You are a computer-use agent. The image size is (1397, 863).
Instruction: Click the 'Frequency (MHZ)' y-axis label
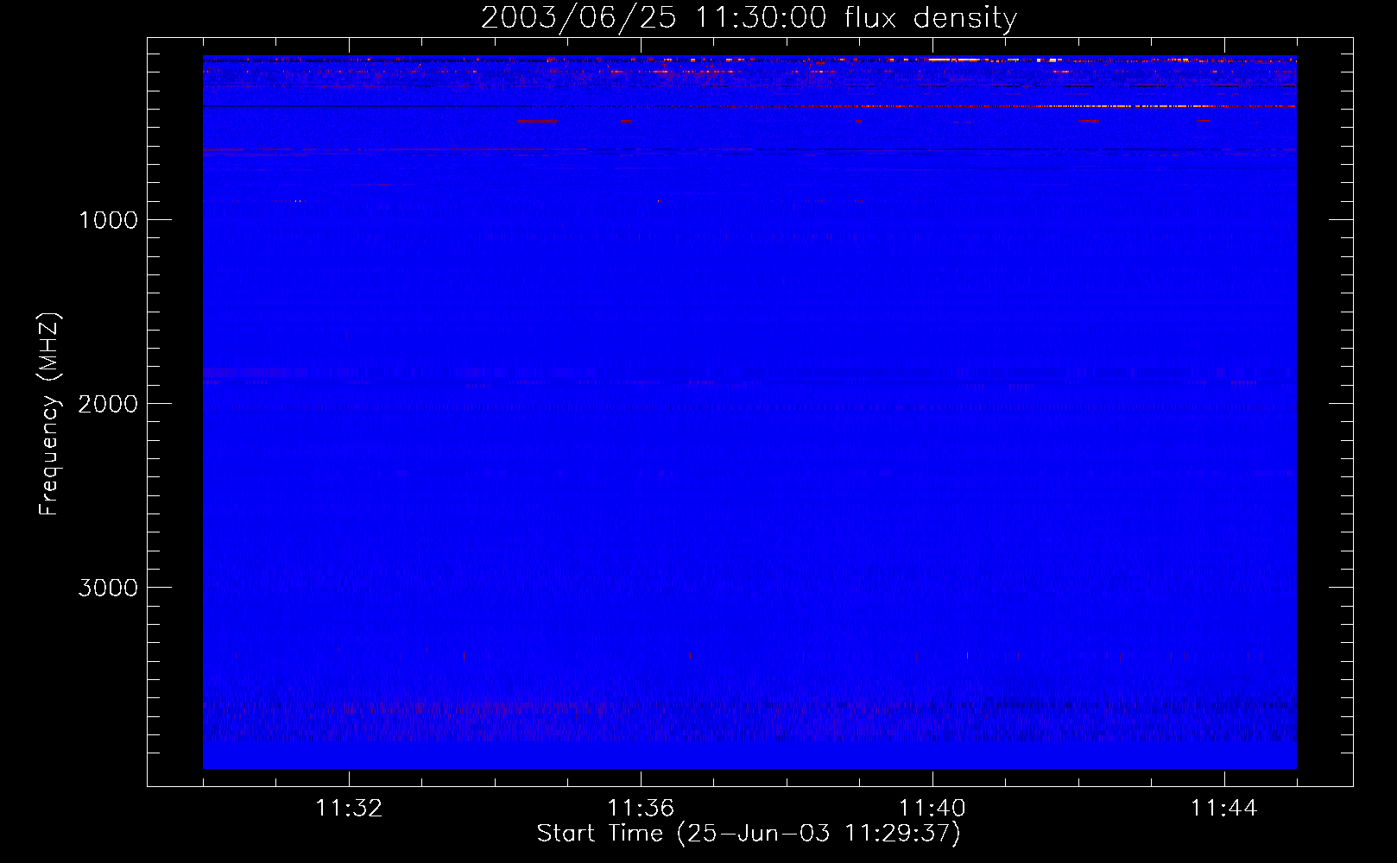coord(49,414)
